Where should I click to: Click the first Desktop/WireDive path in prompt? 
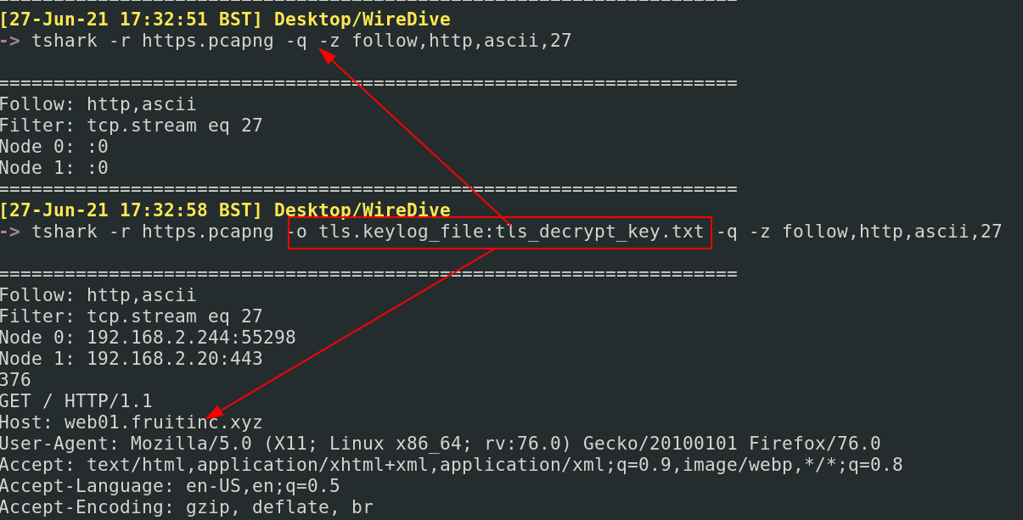pos(362,20)
